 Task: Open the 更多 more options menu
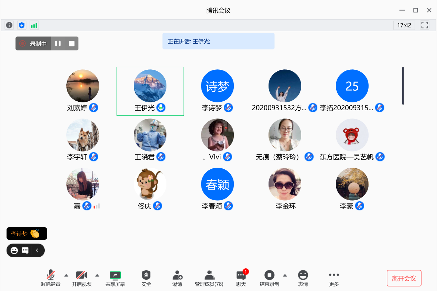[x=334, y=278]
